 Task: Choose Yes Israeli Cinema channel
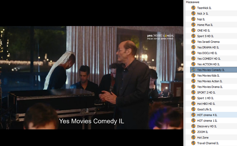pos(208,42)
